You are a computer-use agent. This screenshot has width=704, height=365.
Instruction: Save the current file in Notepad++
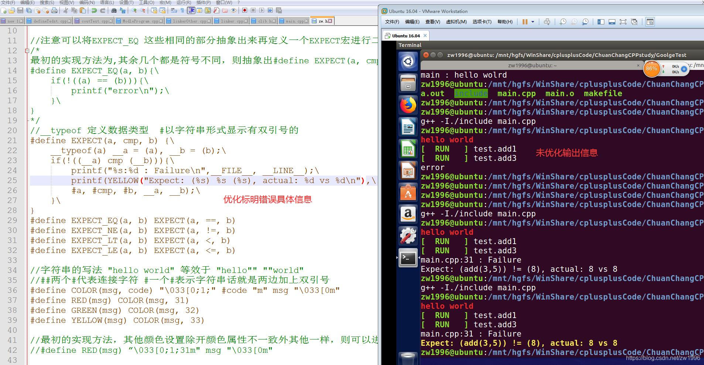point(20,10)
